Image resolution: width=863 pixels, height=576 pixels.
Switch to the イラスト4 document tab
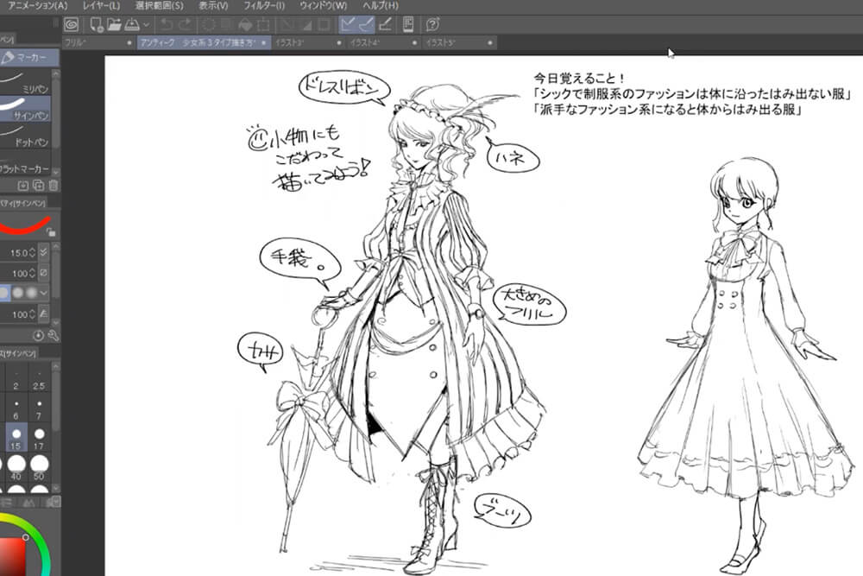click(x=371, y=42)
